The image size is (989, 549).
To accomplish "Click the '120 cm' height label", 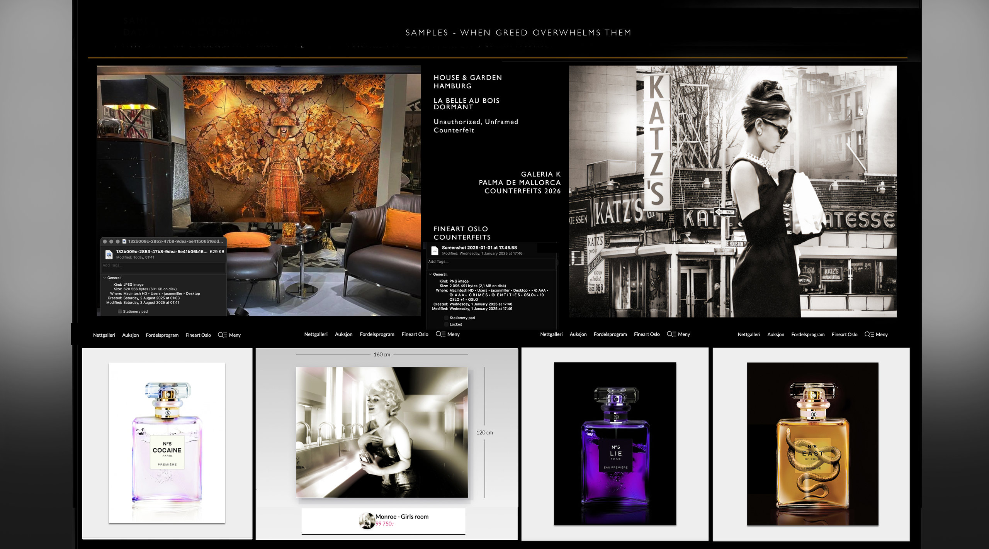I will [484, 433].
